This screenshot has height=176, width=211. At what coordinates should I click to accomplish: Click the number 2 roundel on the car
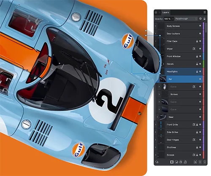(x=108, y=101)
